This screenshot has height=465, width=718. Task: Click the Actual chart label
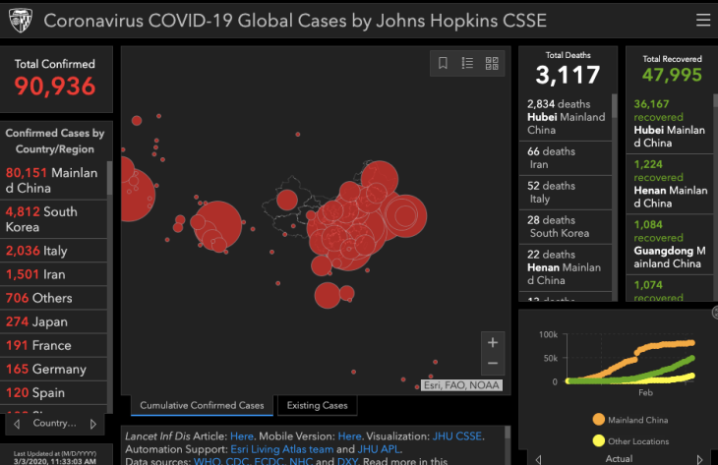point(619,458)
